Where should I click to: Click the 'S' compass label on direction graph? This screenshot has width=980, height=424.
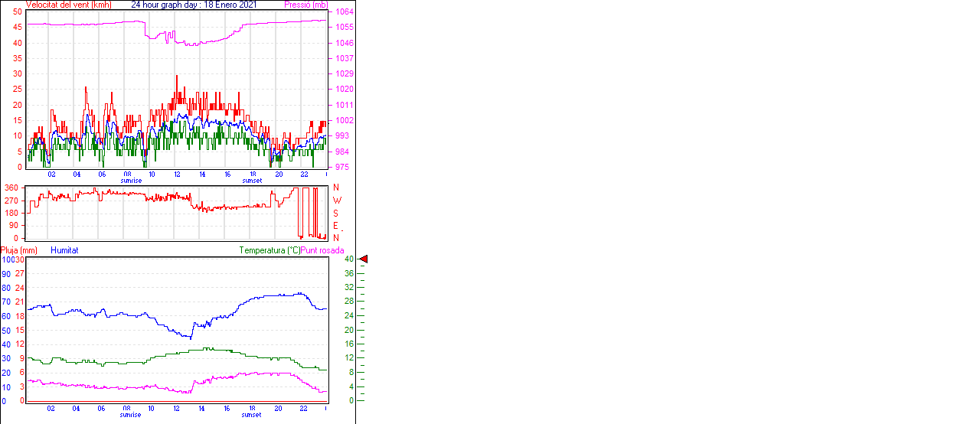[x=336, y=213]
